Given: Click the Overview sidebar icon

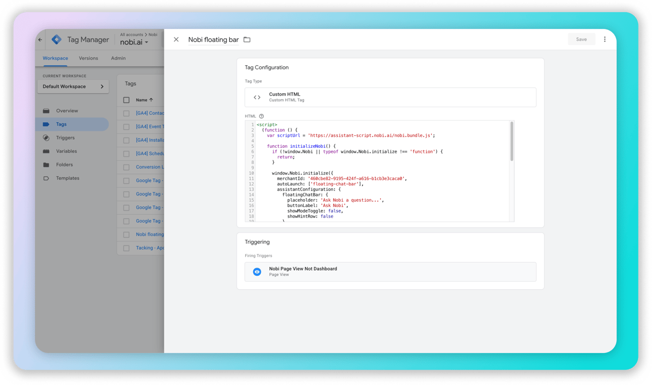Looking at the screenshot, I should pos(46,111).
